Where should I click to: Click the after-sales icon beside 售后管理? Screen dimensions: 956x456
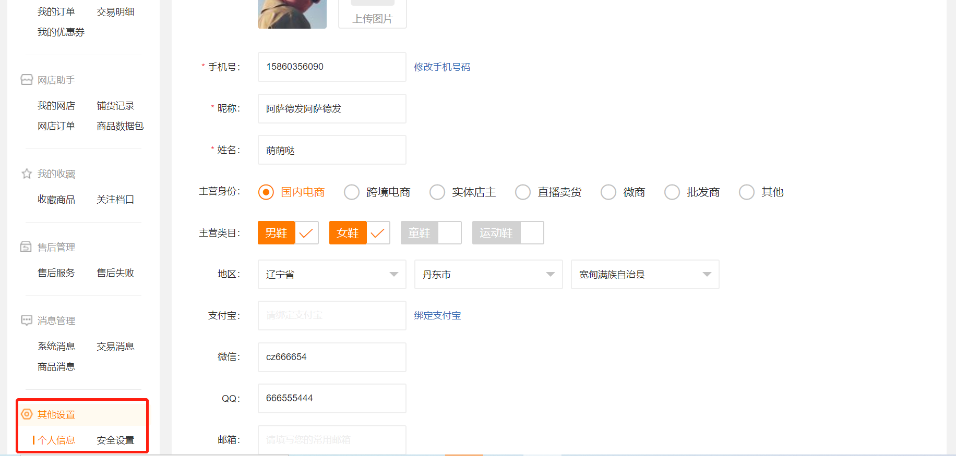click(x=26, y=247)
